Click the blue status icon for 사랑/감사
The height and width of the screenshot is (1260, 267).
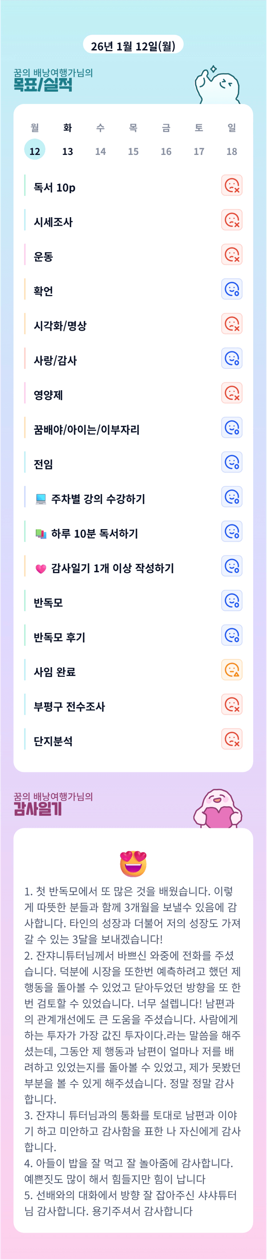pyautogui.click(x=231, y=359)
